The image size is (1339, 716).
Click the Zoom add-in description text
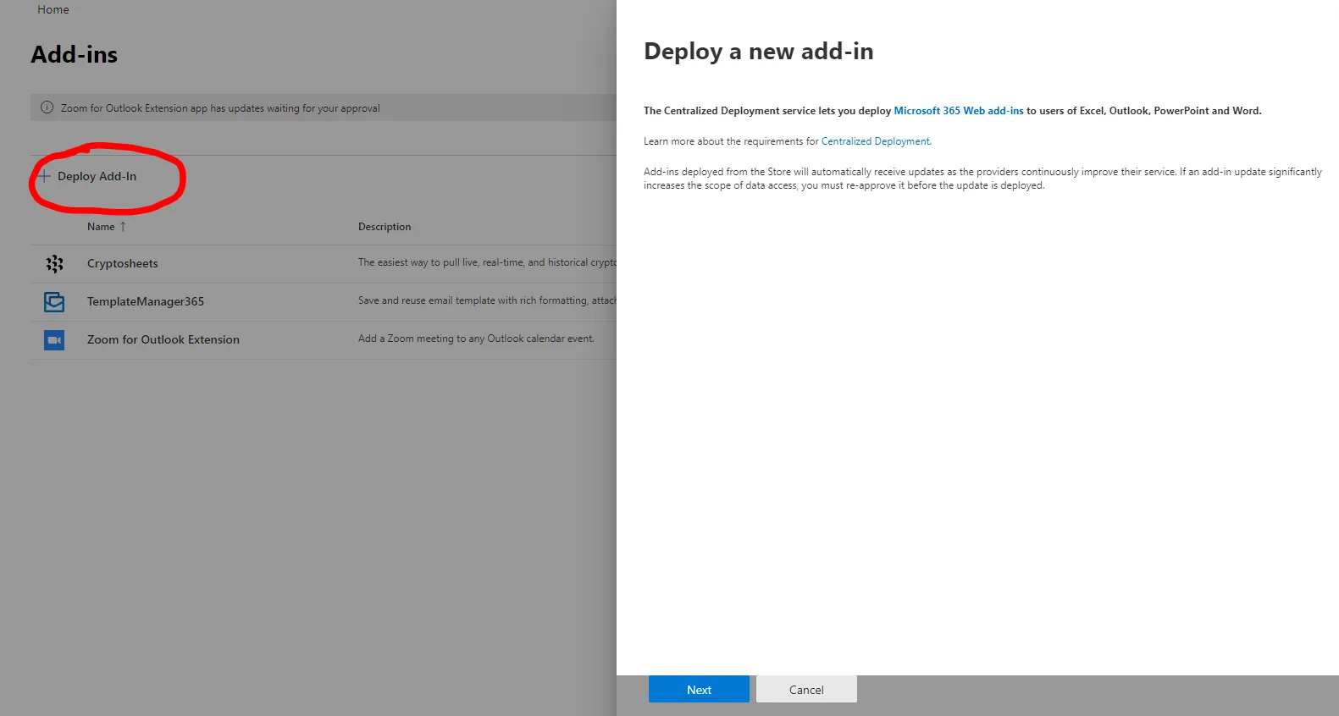pos(476,339)
